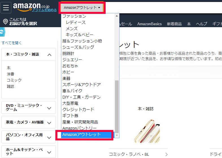Click the delivery location pin icon
The width and height of the screenshot is (222, 158).
5,22
